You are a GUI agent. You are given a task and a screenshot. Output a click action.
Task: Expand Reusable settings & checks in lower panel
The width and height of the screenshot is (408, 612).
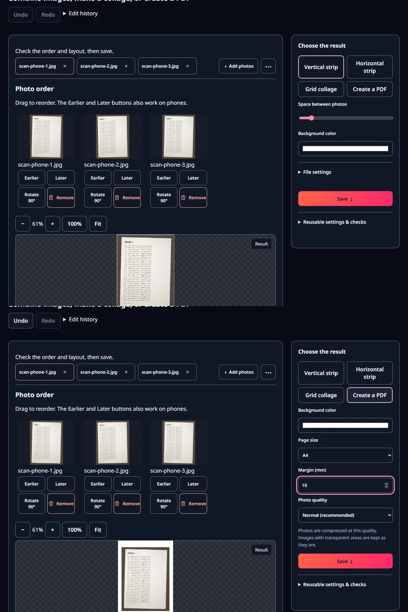[x=332, y=584]
